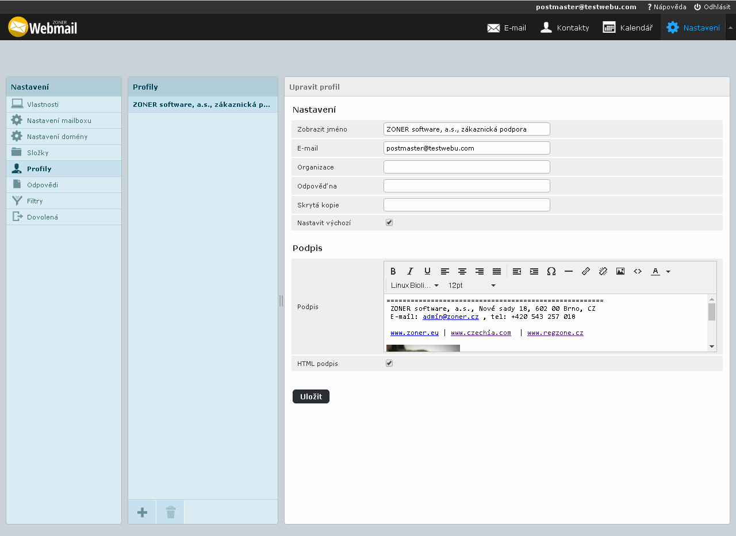
Task: Click the remove link icon
Action: pos(603,271)
